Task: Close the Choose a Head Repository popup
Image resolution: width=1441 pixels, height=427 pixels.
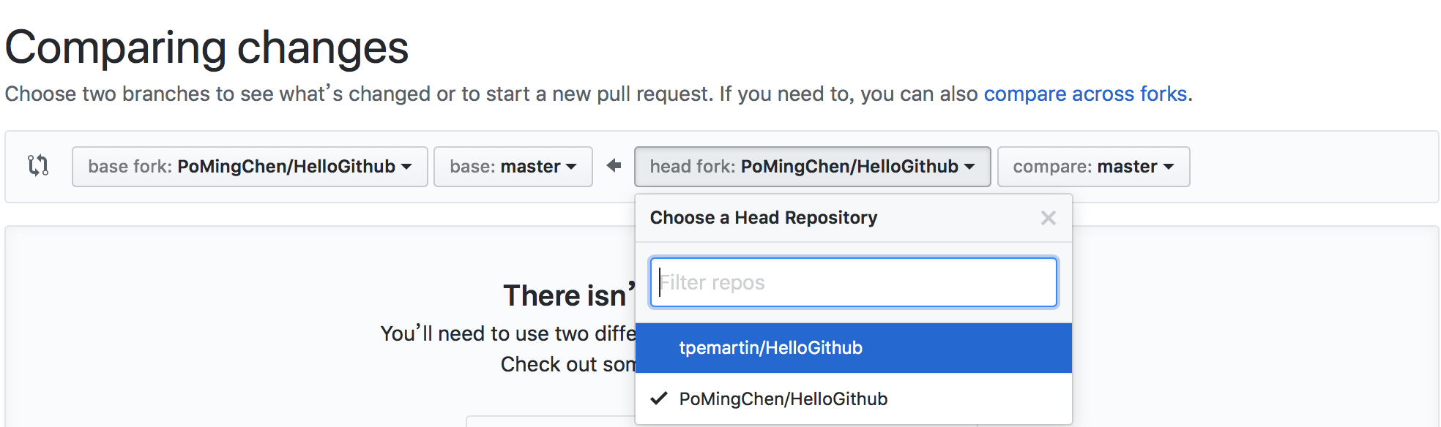Action: click(x=1048, y=218)
